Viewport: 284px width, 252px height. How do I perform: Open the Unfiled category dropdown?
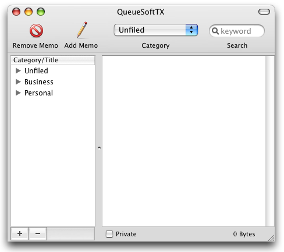pos(156,30)
